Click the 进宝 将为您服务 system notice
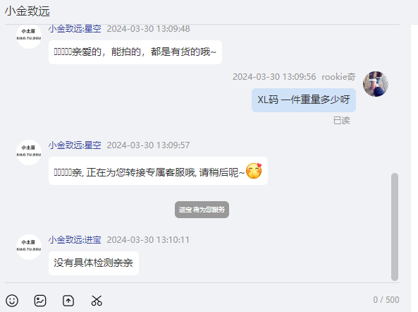 click(202, 210)
